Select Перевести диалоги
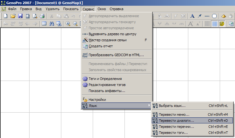Viewport: 235px width, 138px height. point(192,121)
